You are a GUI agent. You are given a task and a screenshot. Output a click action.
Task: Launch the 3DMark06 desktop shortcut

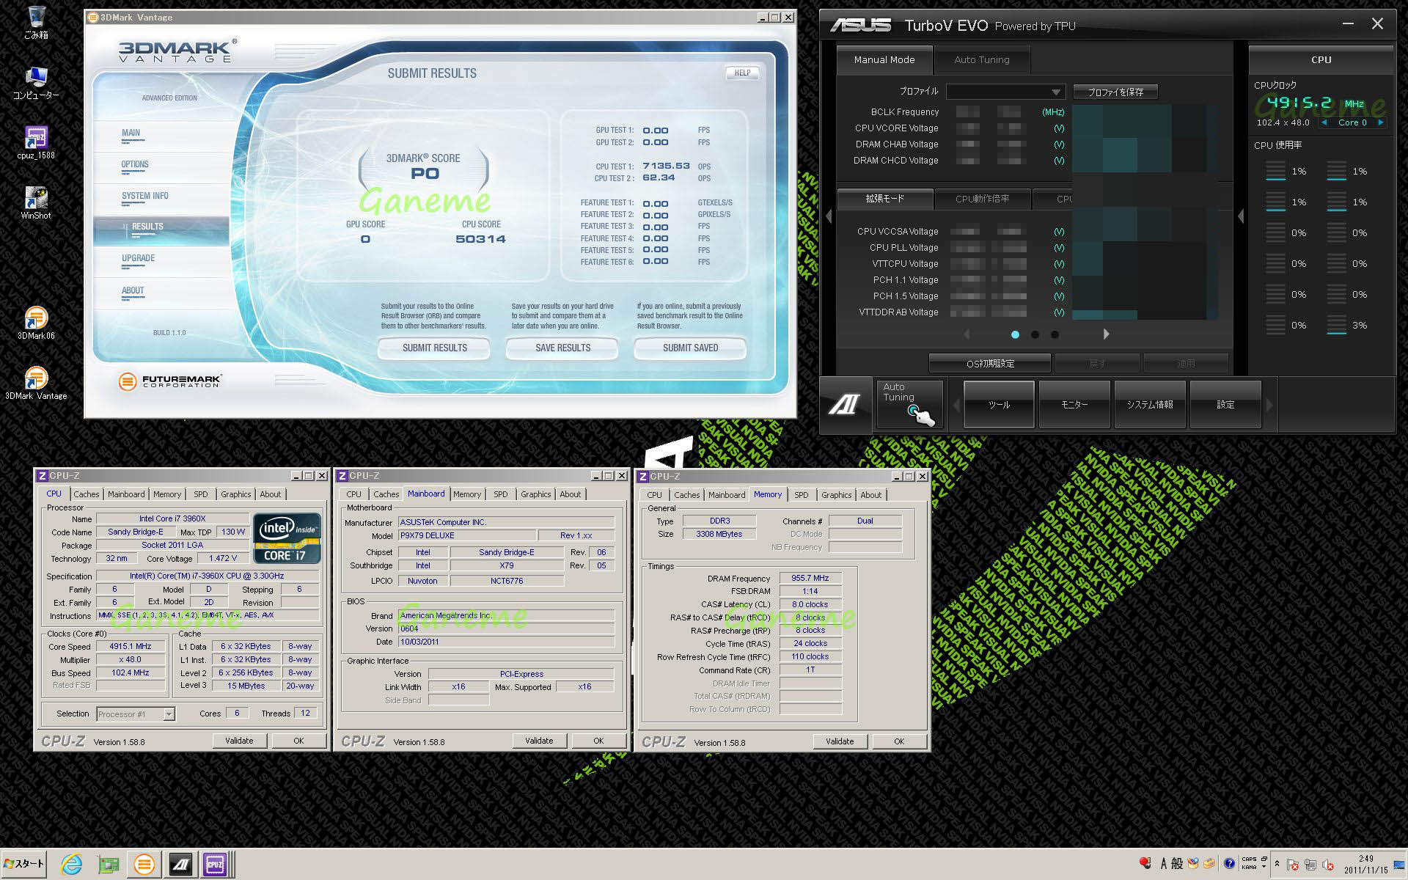click(x=36, y=319)
